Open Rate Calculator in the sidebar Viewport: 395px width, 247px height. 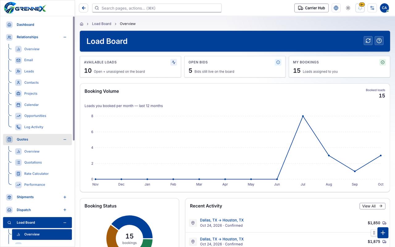[x=36, y=174]
